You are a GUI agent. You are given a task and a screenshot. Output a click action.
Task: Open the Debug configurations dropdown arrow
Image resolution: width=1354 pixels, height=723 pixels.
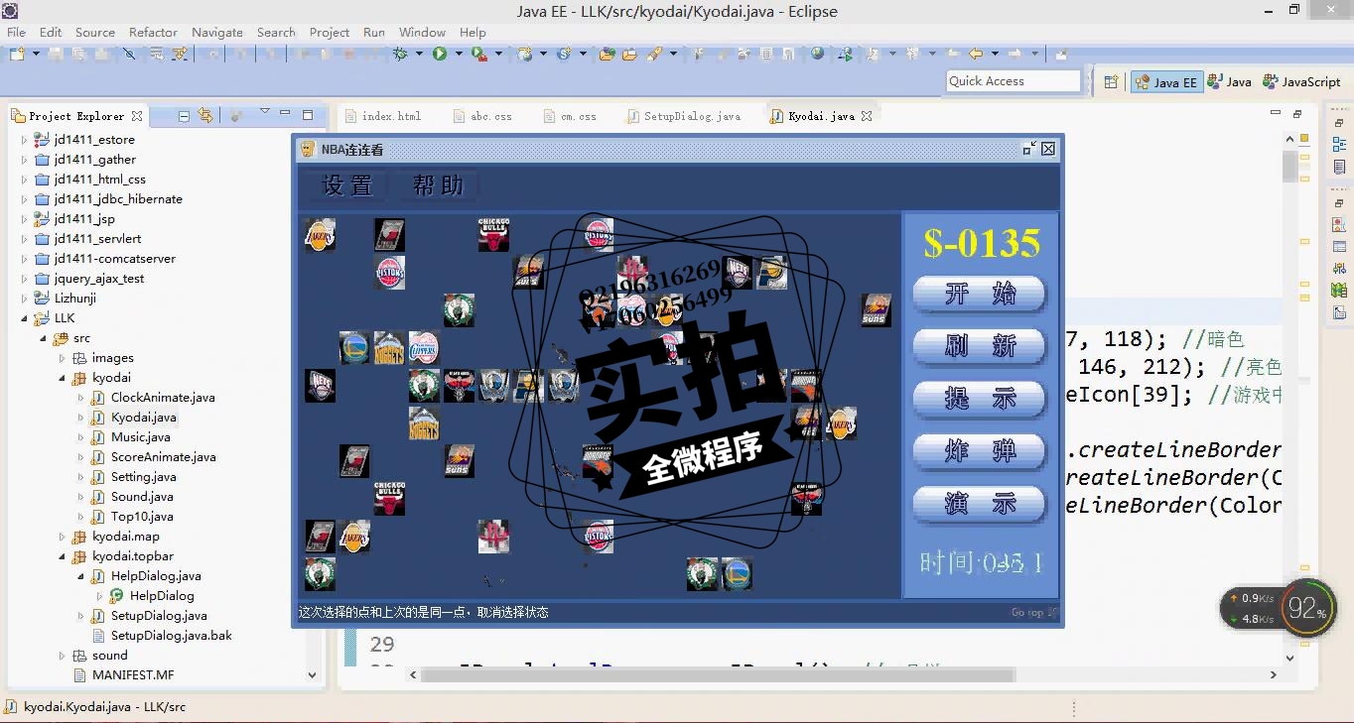[419, 55]
